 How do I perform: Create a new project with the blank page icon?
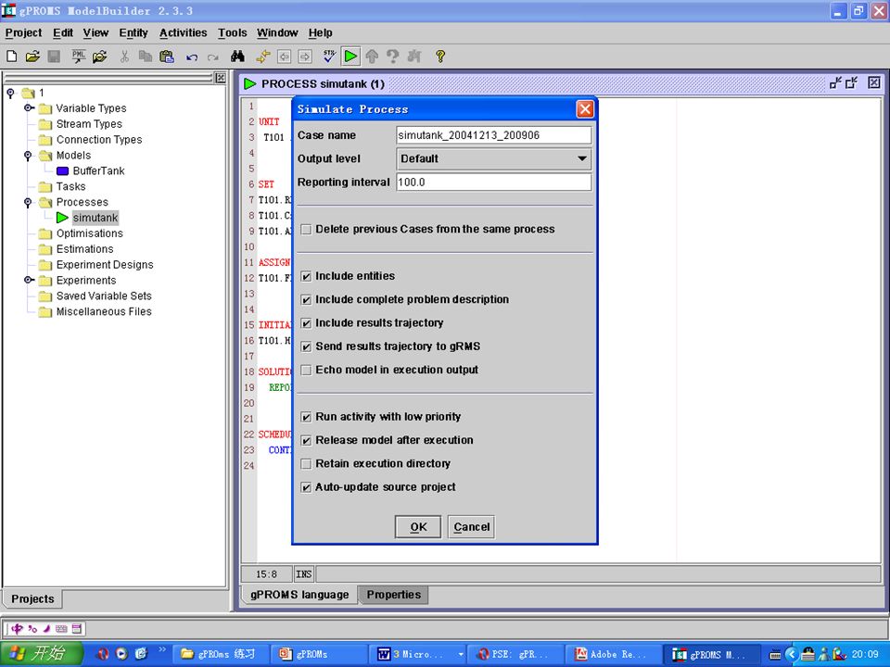(x=11, y=57)
